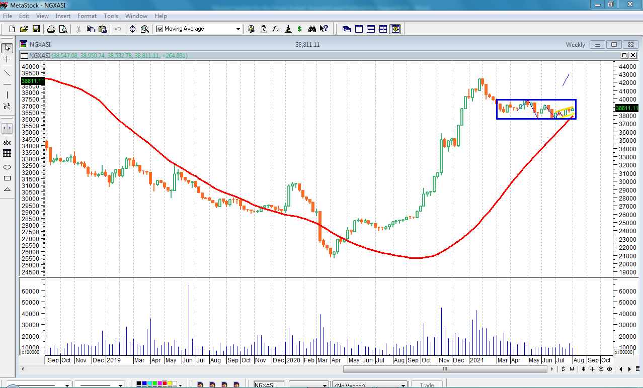This screenshot has height=388, width=643.
Task: Toggle the crosshair tool in toolbar
Action: (133, 29)
